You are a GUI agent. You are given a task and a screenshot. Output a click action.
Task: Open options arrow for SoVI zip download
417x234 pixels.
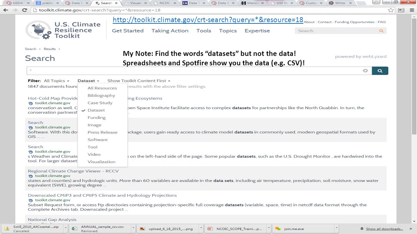[65, 229]
